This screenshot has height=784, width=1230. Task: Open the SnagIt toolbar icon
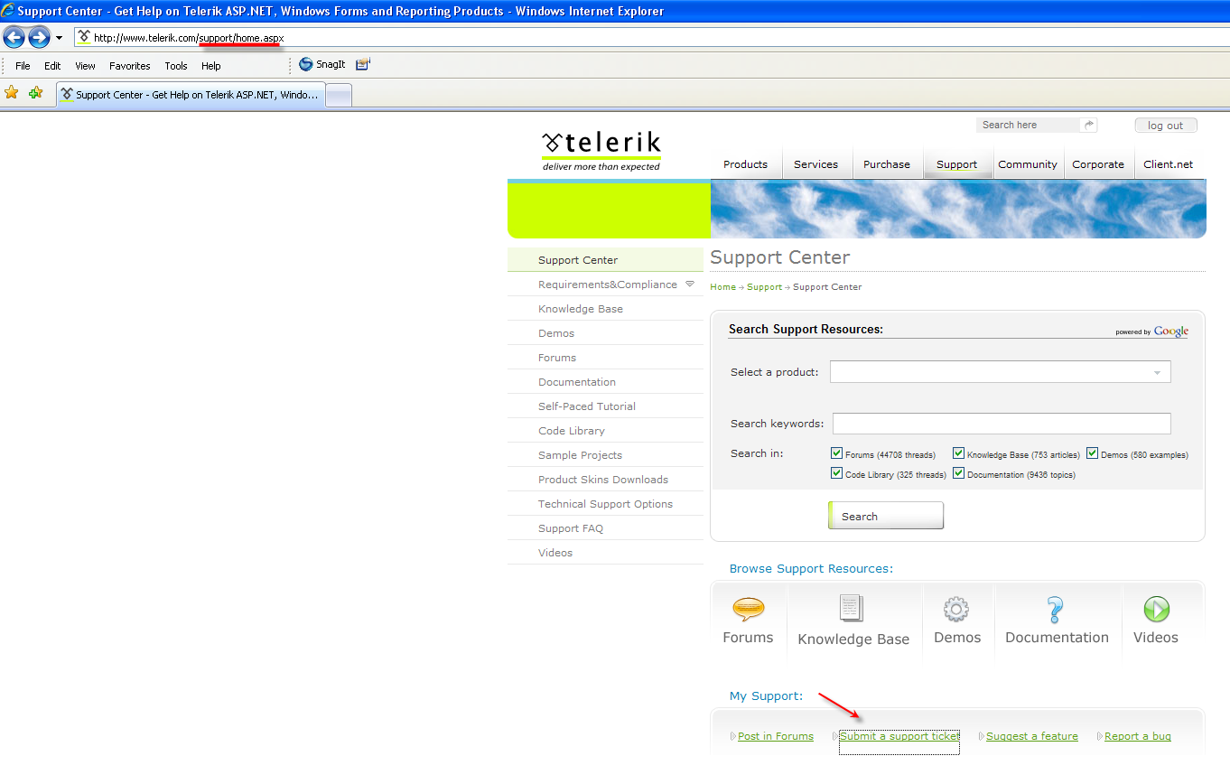click(x=306, y=64)
